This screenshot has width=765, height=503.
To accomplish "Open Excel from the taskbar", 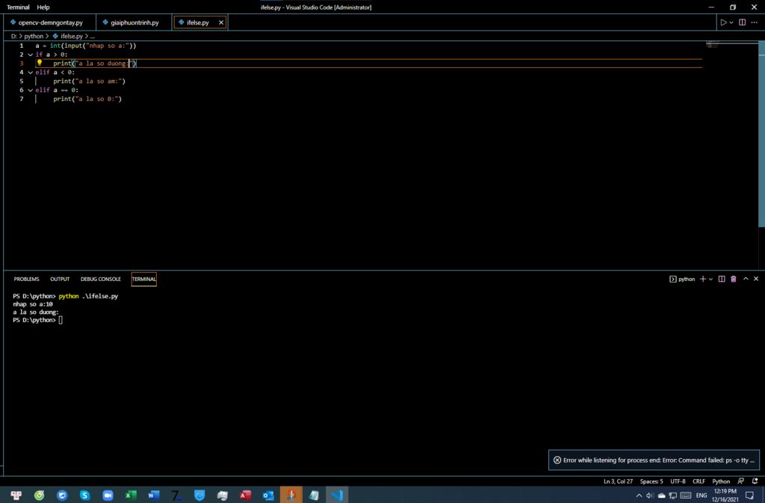I will [131, 496].
